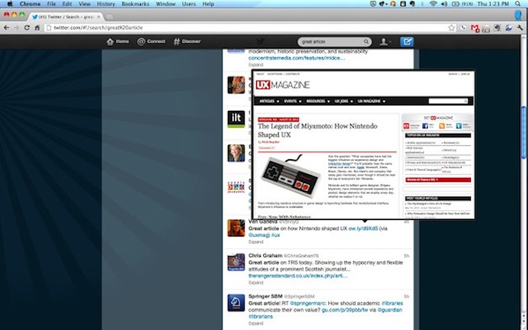Click the search magnifier in Twitter search box
This screenshot has height=330, width=528.
pos(366,41)
